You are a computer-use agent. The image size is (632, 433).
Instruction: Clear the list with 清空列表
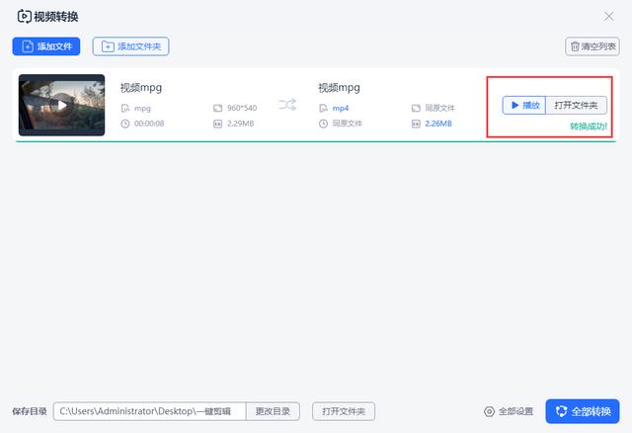click(x=592, y=46)
